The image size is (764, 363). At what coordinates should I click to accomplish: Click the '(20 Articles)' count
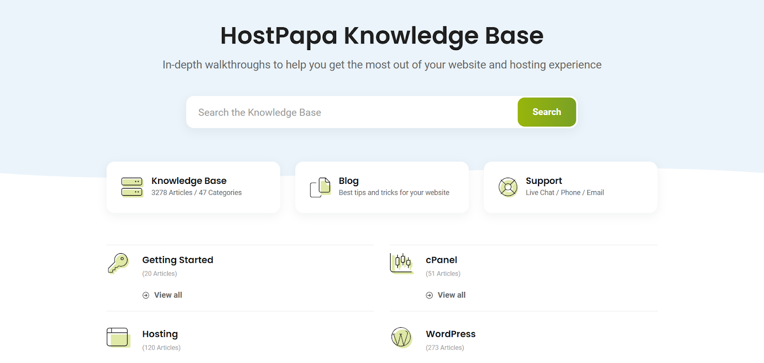pyautogui.click(x=159, y=274)
